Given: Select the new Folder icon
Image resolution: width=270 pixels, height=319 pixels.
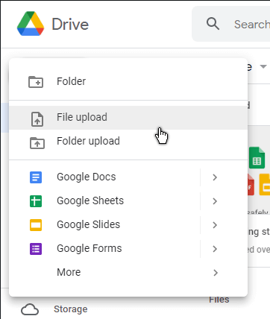Looking at the screenshot, I should 36,82.
